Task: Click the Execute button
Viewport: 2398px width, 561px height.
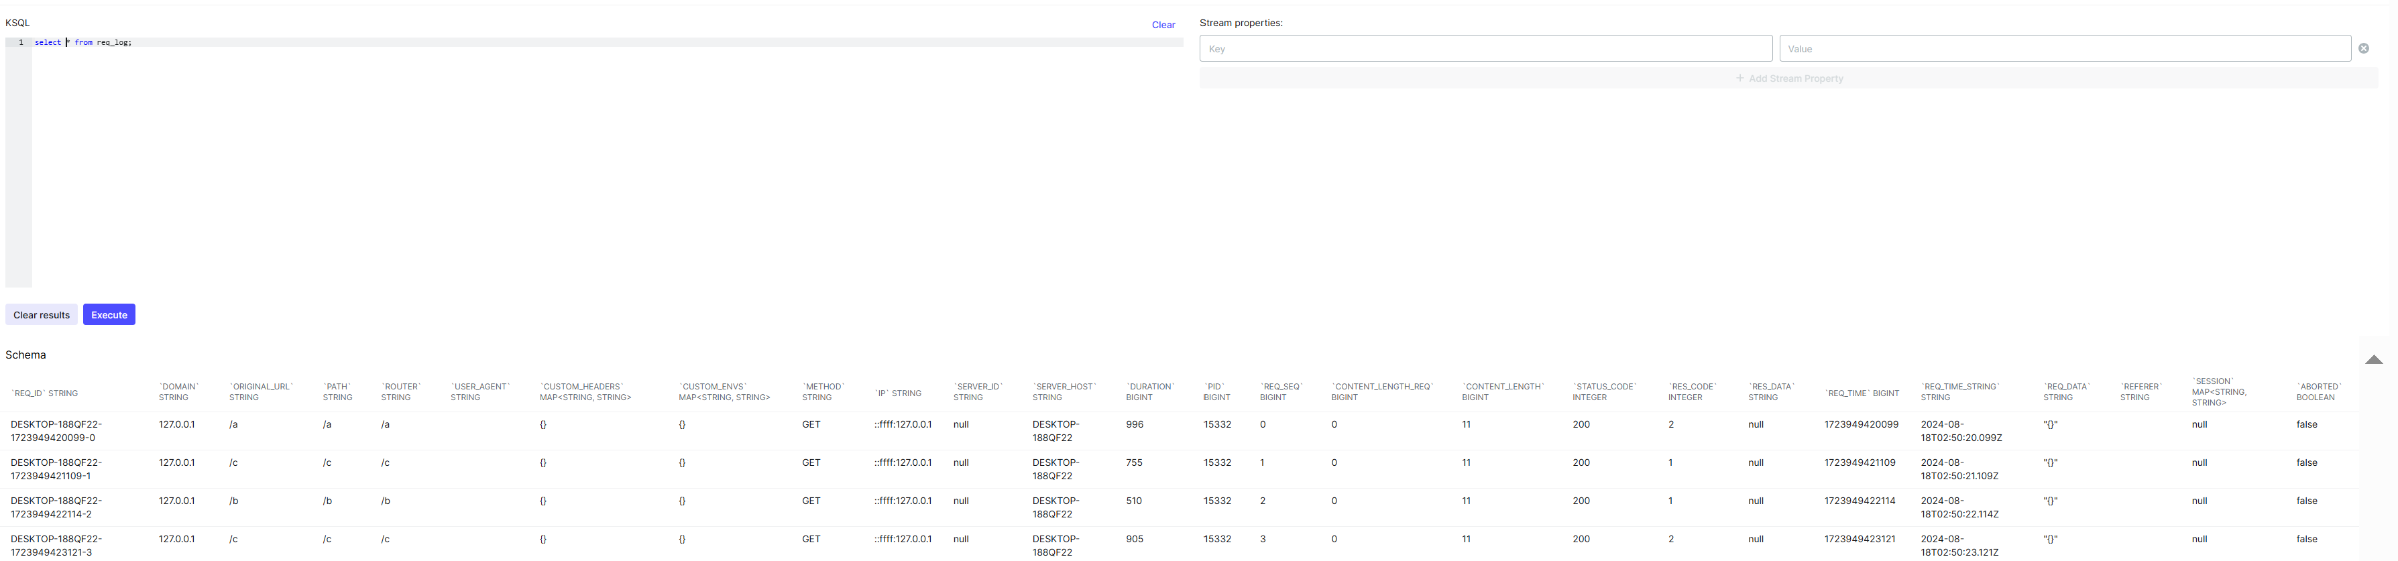Action: tap(109, 314)
